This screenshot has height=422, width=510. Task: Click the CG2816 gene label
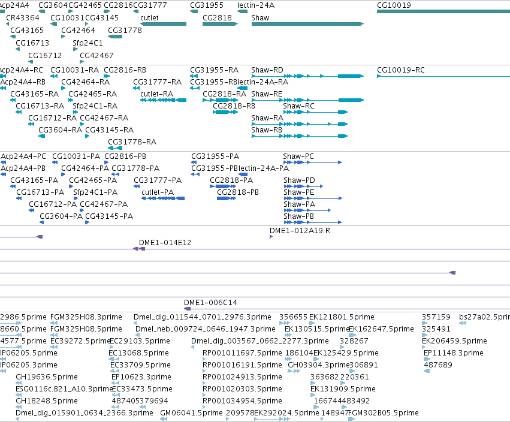pos(119,5)
